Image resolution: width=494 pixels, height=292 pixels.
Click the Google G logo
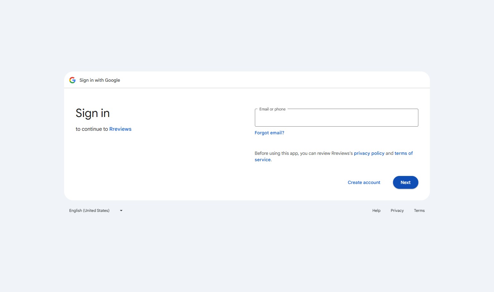(72, 80)
